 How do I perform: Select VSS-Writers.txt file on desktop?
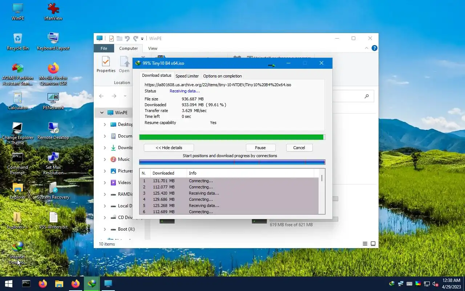53,220
